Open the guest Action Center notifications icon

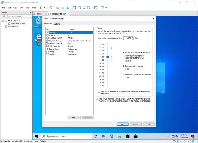coord(193,136)
